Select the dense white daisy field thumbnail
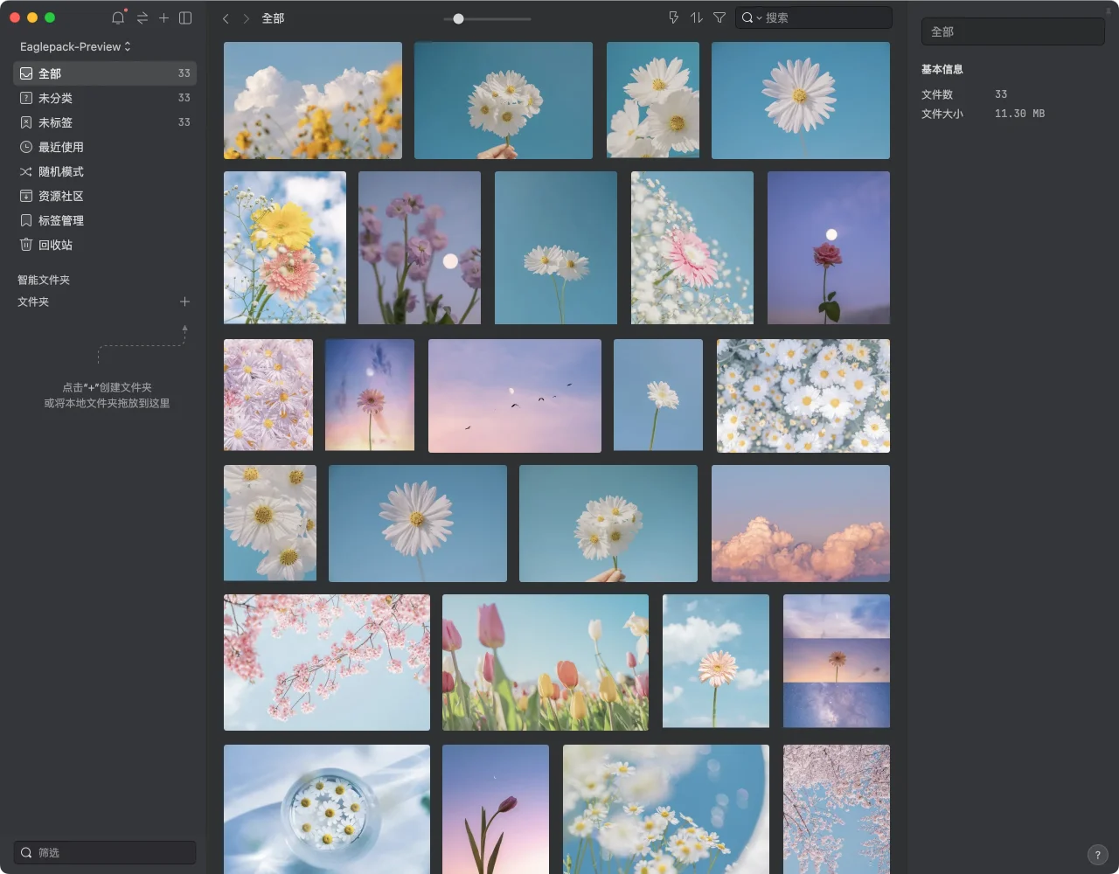1119x874 pixels. (x=803, y=396)
